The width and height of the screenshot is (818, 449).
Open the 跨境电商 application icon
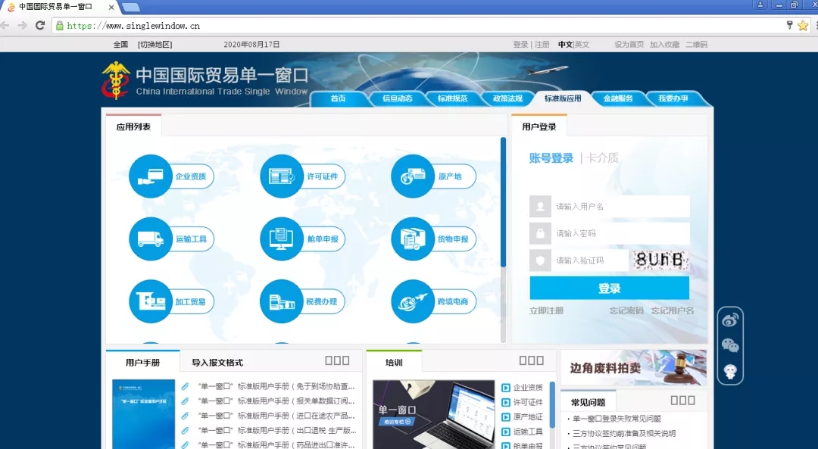point(412,301)
